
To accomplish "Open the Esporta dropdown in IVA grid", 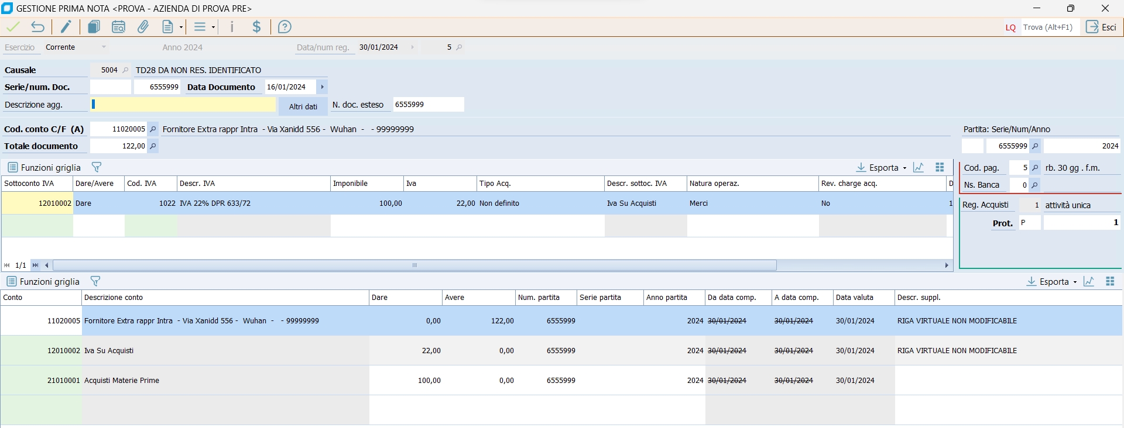I will (x=882, y=168).
